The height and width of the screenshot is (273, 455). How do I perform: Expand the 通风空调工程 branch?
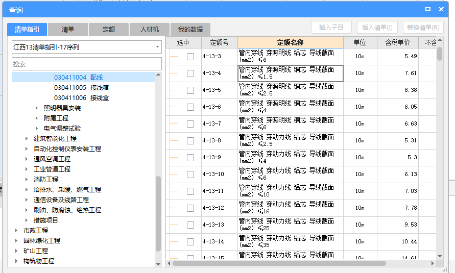[27, 159]
